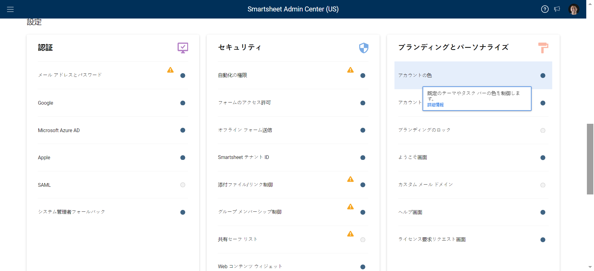
Task: Click warning icon beside 自動化の権限
Action: pos(351,70)
